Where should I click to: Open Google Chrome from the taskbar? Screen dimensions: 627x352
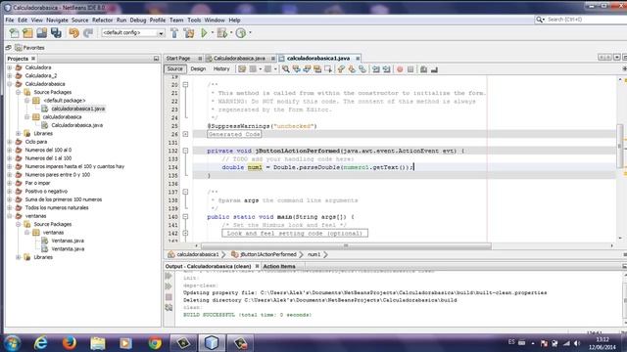point(155,343)
